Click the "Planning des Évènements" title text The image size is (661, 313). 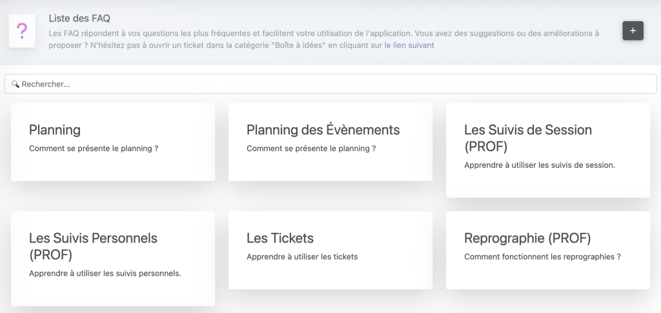(x=323, y=130)
